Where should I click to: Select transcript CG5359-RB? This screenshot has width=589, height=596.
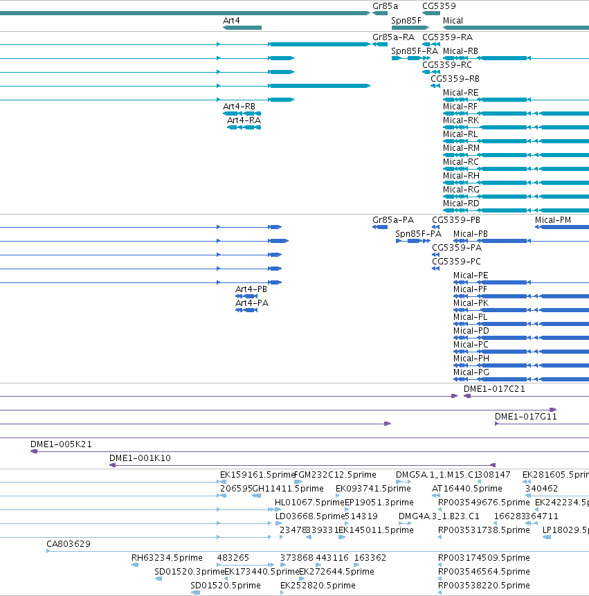coord(455,79)
